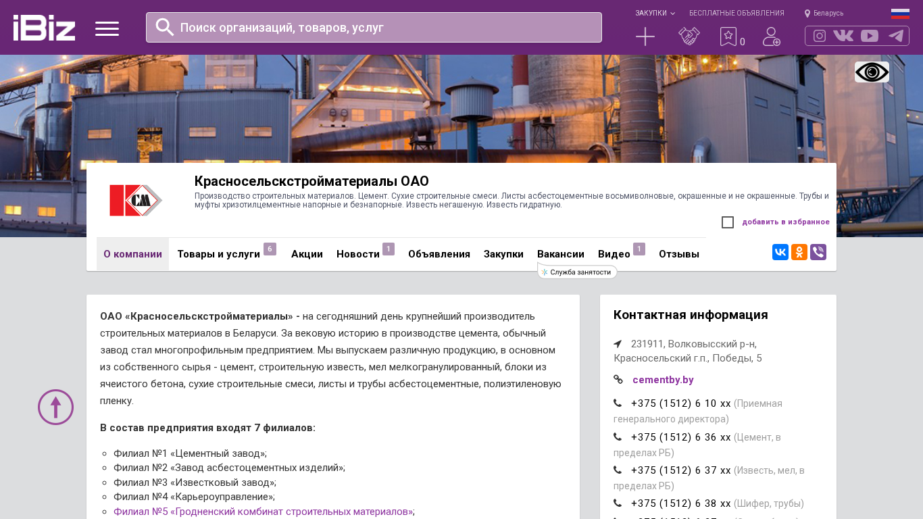Click the phone icon beside +375 (1512) 6 37 xx
The image size is (923, 519).
(x=618, y=470)
